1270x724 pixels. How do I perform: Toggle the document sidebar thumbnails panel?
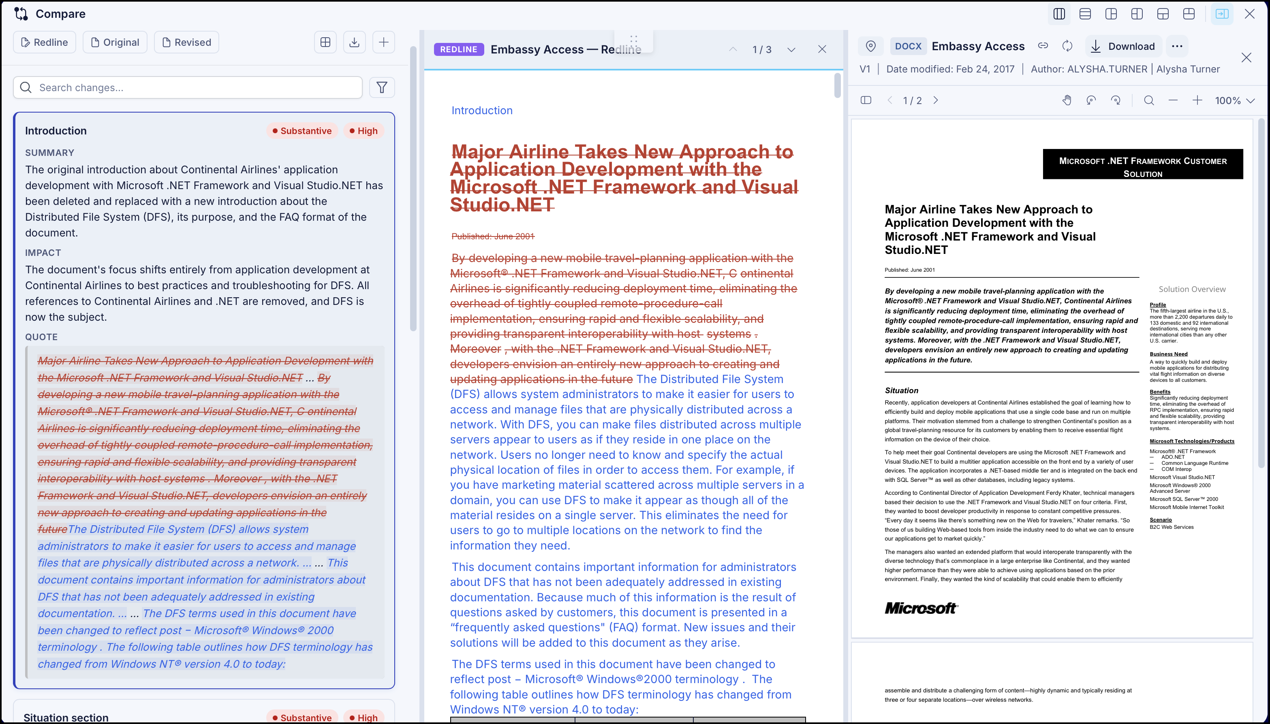tap(866, 100)
